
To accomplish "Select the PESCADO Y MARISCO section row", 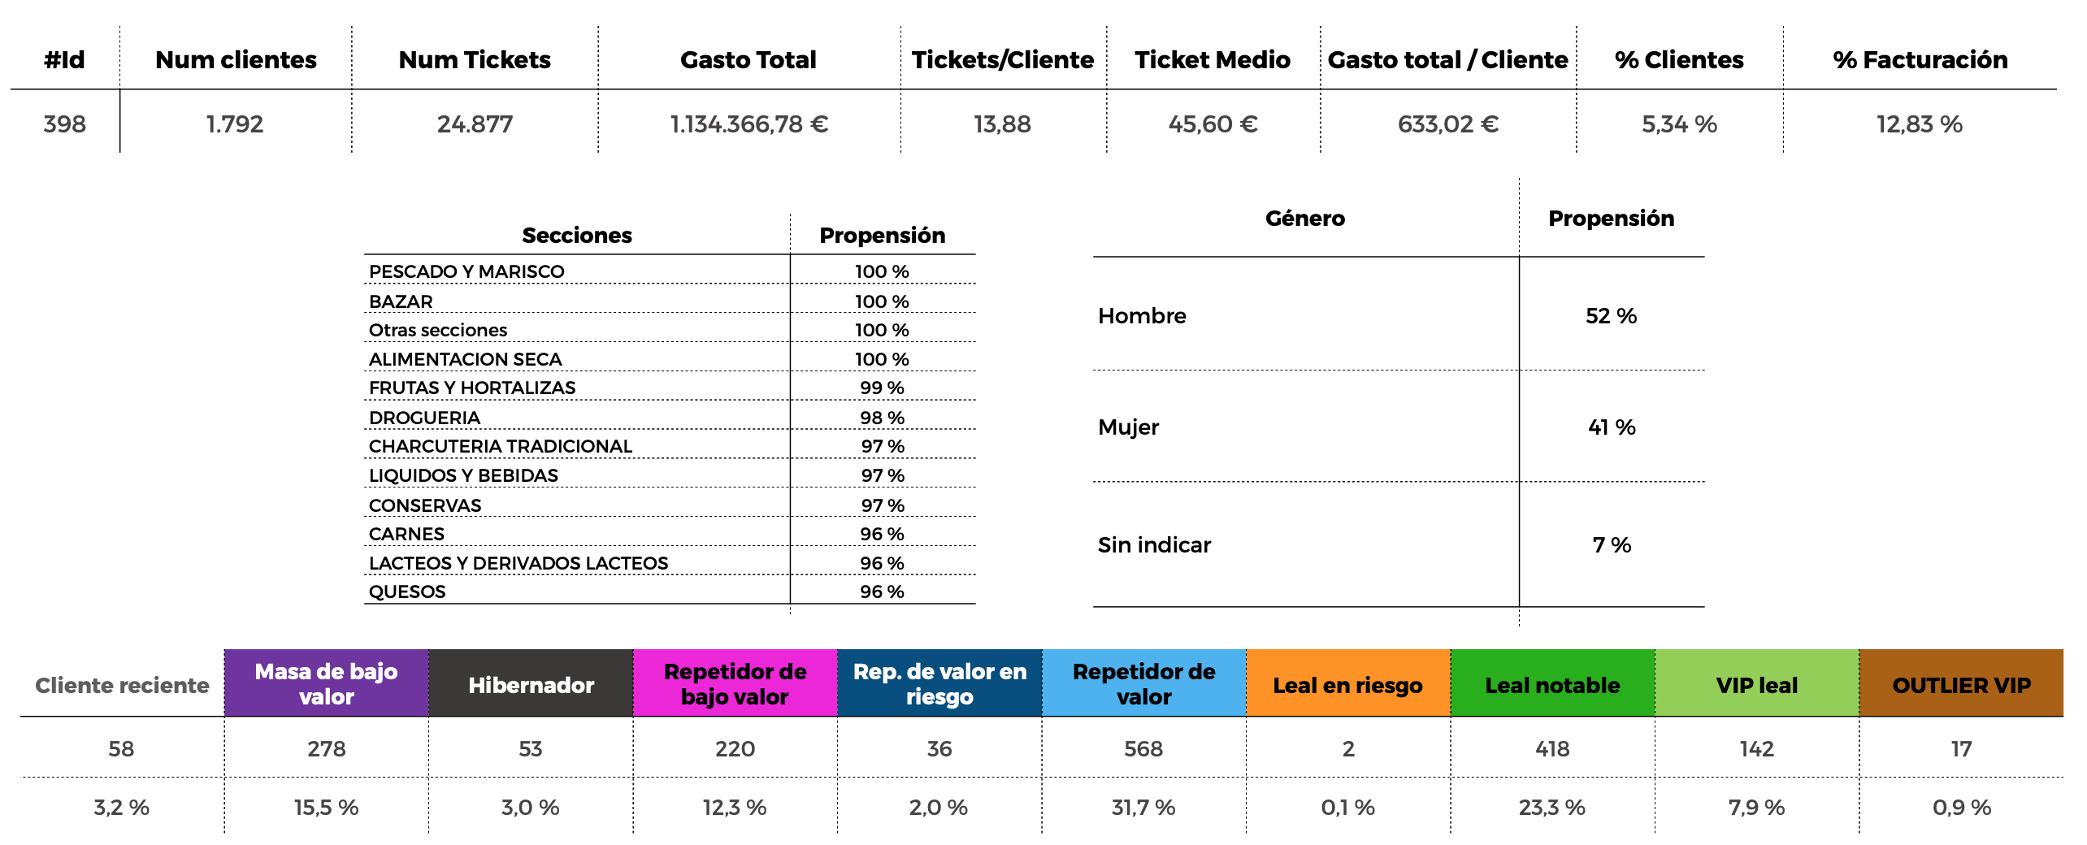I will click(466, 271).
